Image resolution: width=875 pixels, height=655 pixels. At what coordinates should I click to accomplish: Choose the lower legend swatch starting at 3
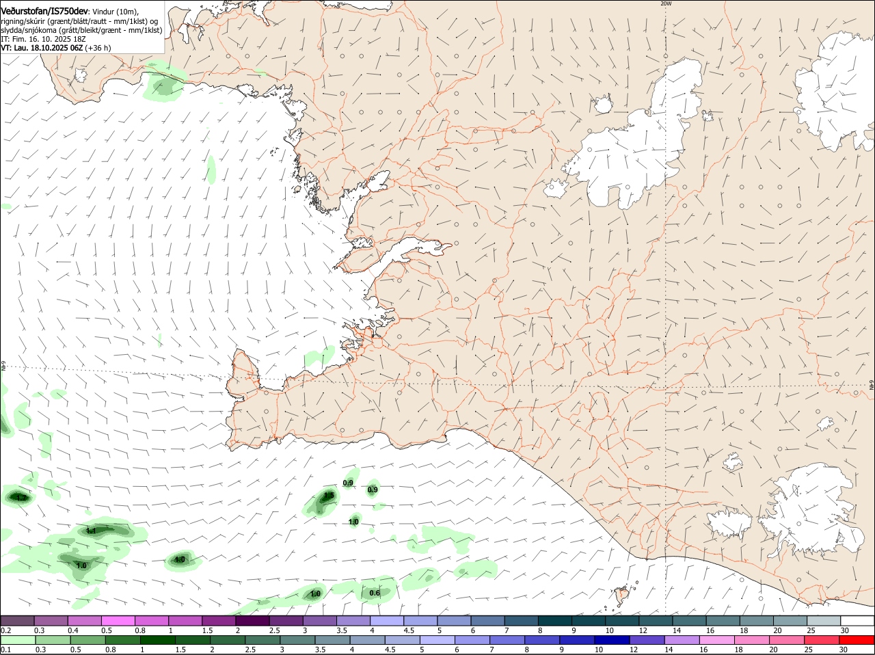coord(299,640)
